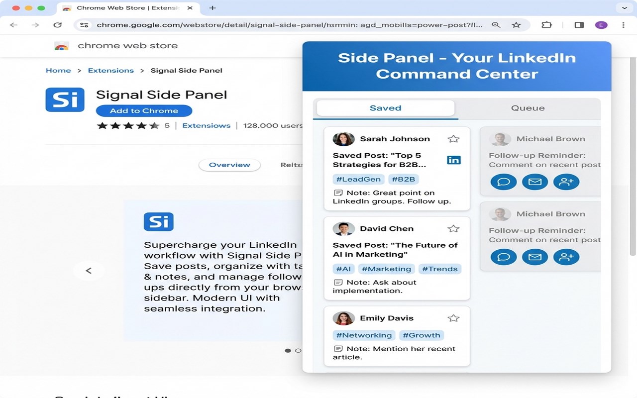Click the address bar URL field
This screenshot has width=637, height=398.
[x=289, y=25]
